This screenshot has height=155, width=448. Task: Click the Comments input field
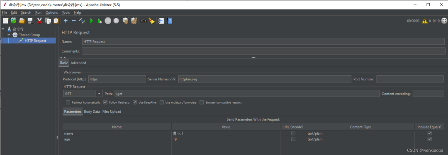tap(263, 51)
